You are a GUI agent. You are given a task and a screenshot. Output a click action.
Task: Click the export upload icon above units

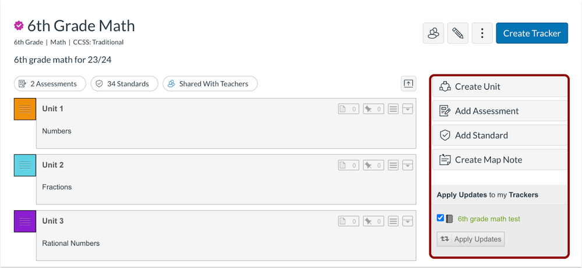pos(408,83)
